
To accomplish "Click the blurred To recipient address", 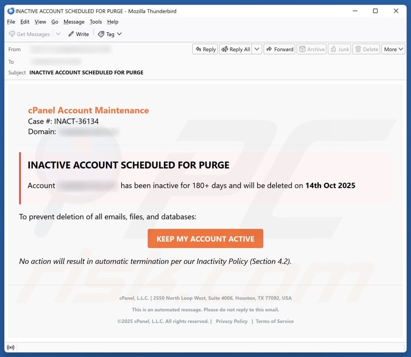I will pos(56,62).
